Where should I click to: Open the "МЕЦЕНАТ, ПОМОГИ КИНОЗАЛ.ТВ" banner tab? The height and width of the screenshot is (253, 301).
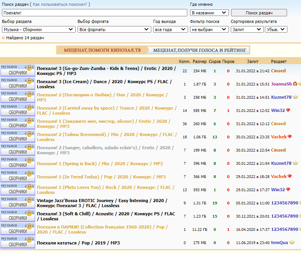coord(102,50)
